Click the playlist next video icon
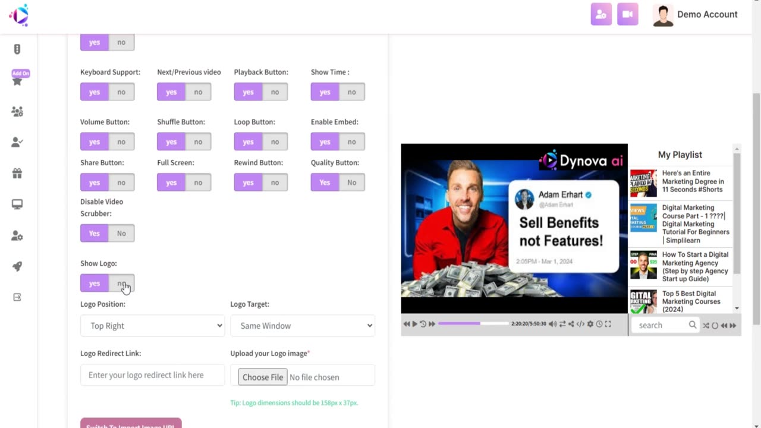 733,325
